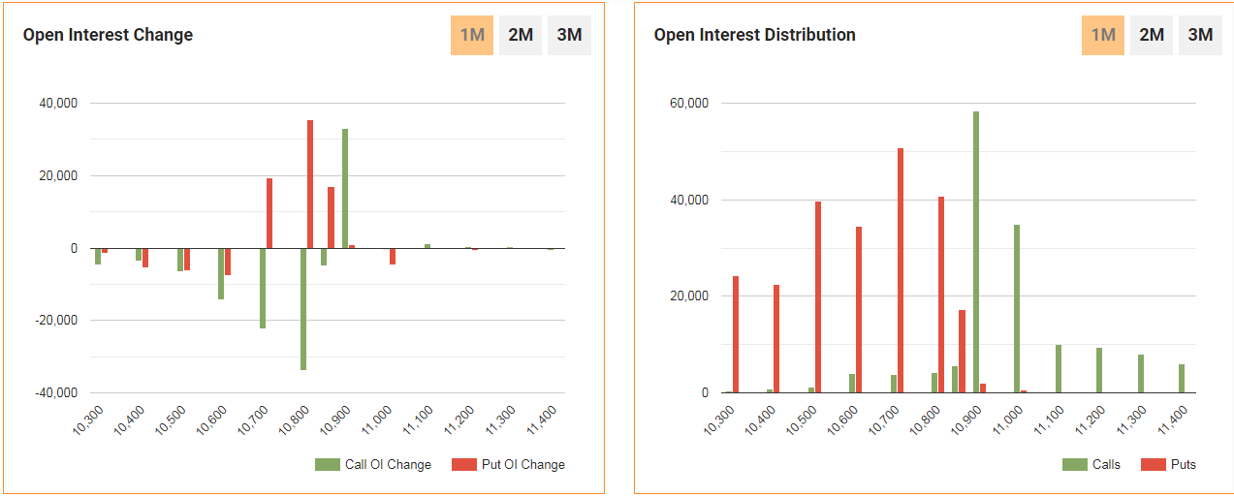Click the red Puts legend swatch
The image size is (1234, 497).
coord(1154,465)
